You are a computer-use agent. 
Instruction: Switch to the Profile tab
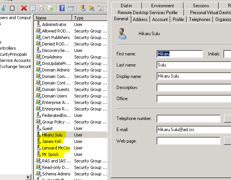click(178, 19)
